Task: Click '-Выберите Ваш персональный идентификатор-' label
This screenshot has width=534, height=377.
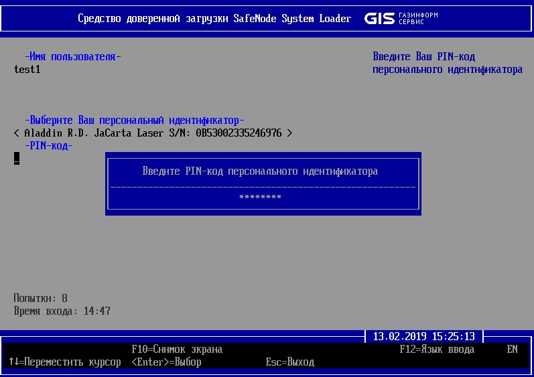Action: [135, 120]
